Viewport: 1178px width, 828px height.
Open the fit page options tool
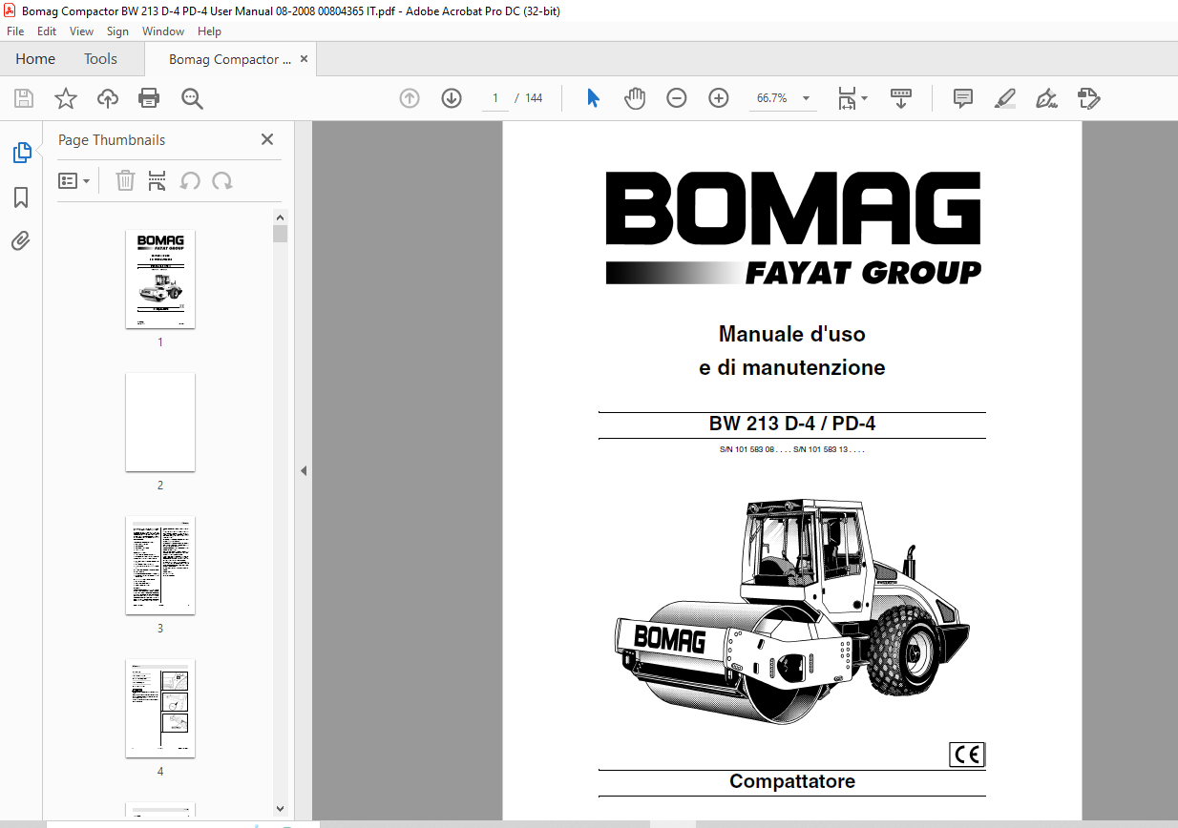(x=852, y=98)
